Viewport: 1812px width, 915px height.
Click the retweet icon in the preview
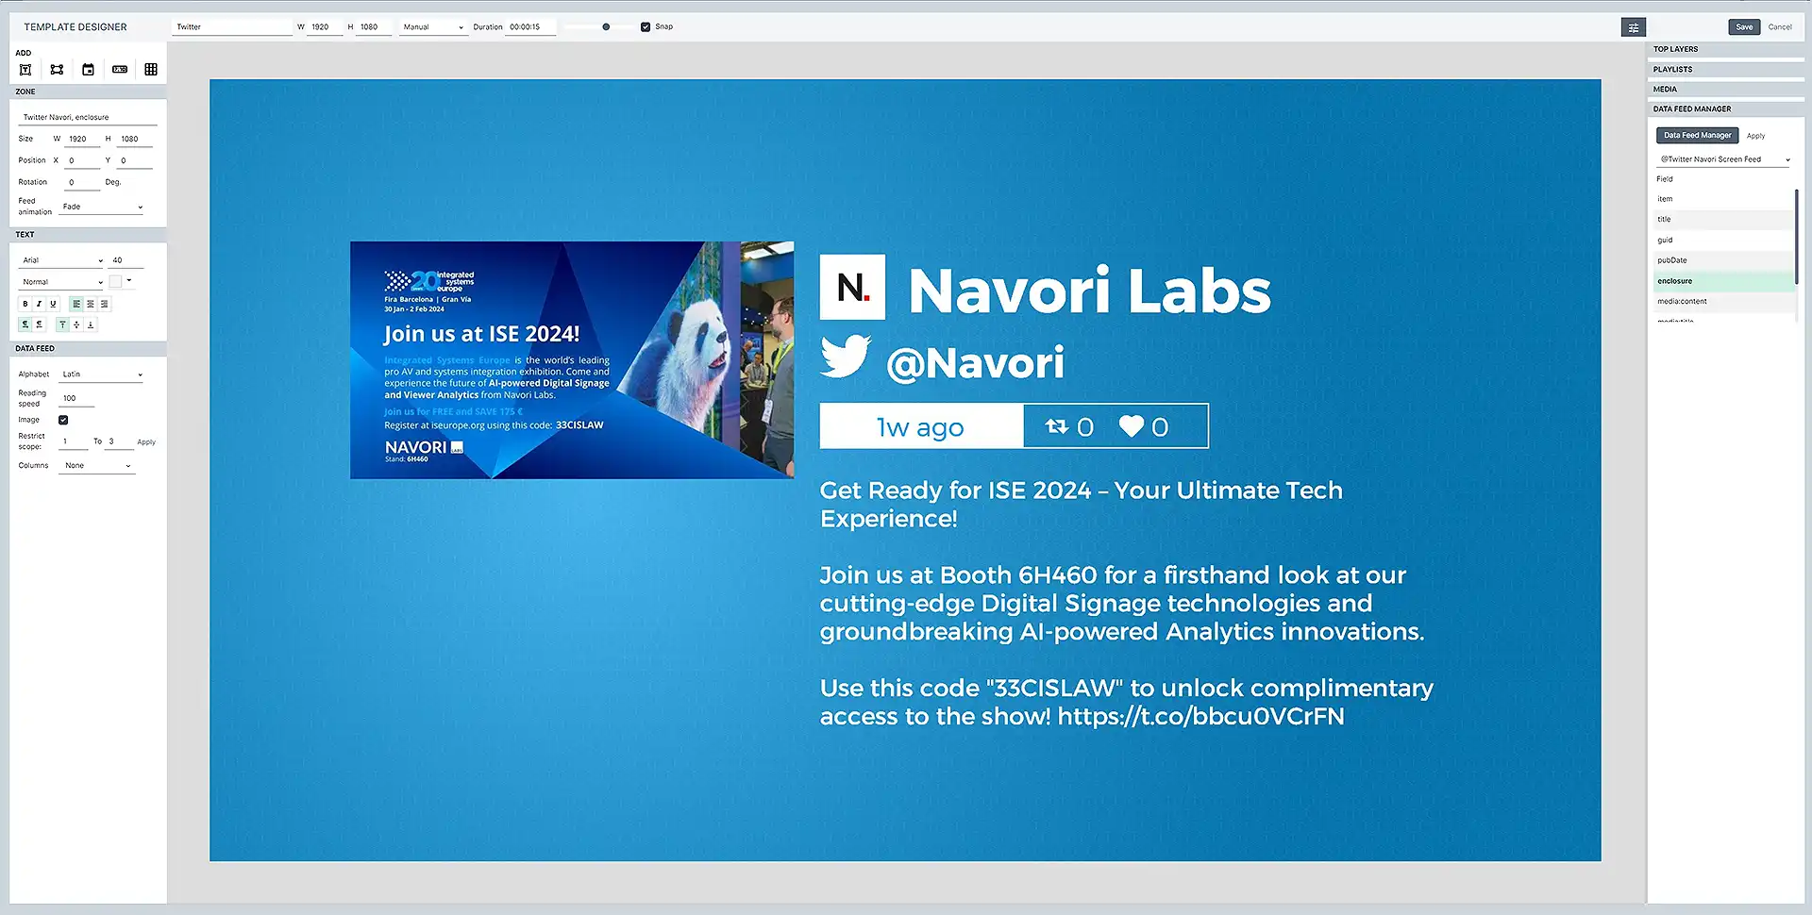(1057, 426)
